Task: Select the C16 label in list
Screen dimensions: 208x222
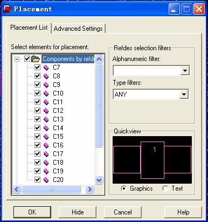Action: 58,145
